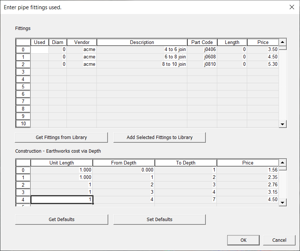300x251 pixels.
Task: Edit Unit Length cell in earthworks row 4
Action: (x=62, y=200)
